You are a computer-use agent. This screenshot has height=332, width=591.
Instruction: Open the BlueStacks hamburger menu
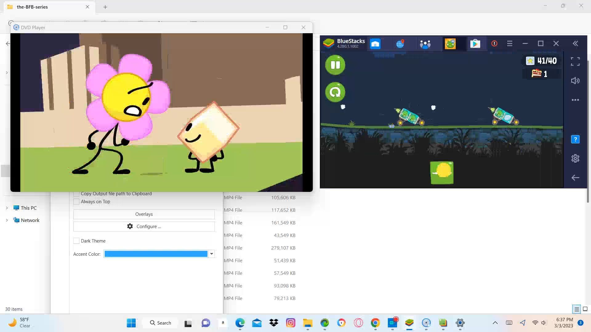pos(509,44)
